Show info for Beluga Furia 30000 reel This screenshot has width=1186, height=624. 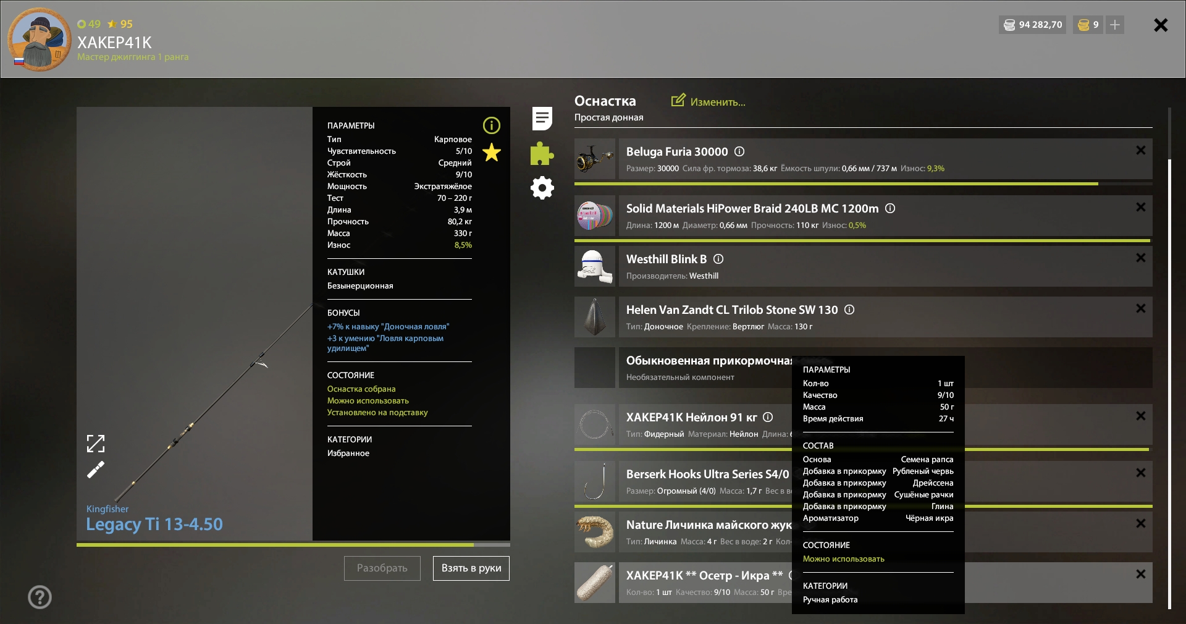click(739, 151)
